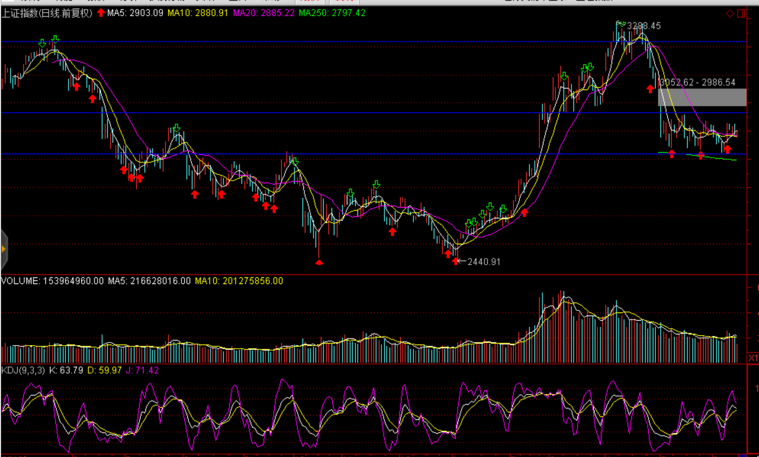759x457 pixels.
Task: Click the 3288.45 high price label
Action: [x=644, y=26]
